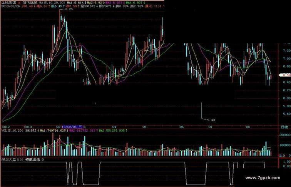Image resolution: width=291 pixels, height=187 pixels.
Task: Open the 保卫大盘(13) indicator label
Action: coord(12,159)
